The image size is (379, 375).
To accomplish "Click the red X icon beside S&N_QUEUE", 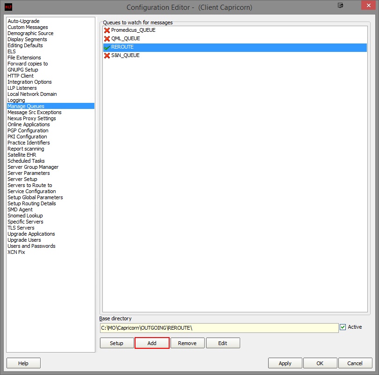I will (107, 56).
